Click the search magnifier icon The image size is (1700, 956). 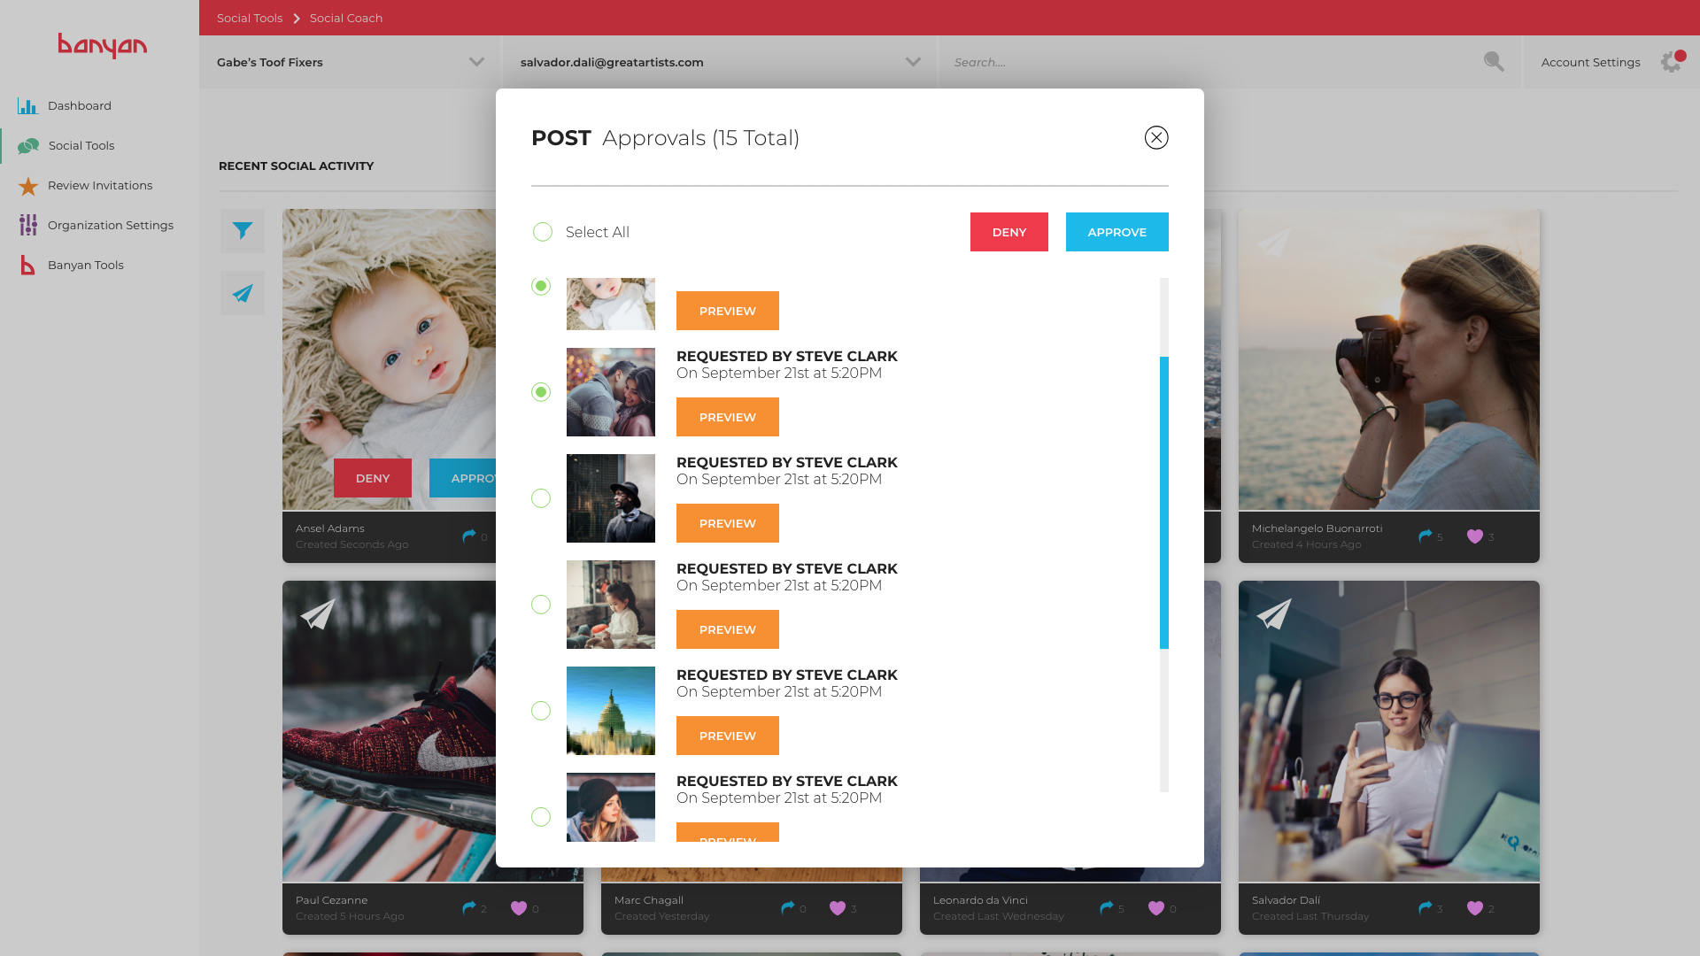[1494, 62]
